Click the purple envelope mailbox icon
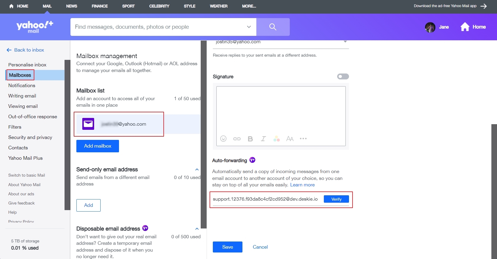Image resolution: width=497 pixels, height=259 pixels. pyautogui.click(x=88, y=124)
